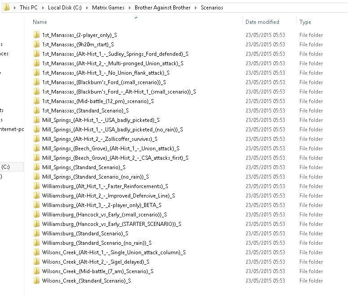348x297 pixels.
Task: Expand the arrow before This PC
Action: pos(15,8)
